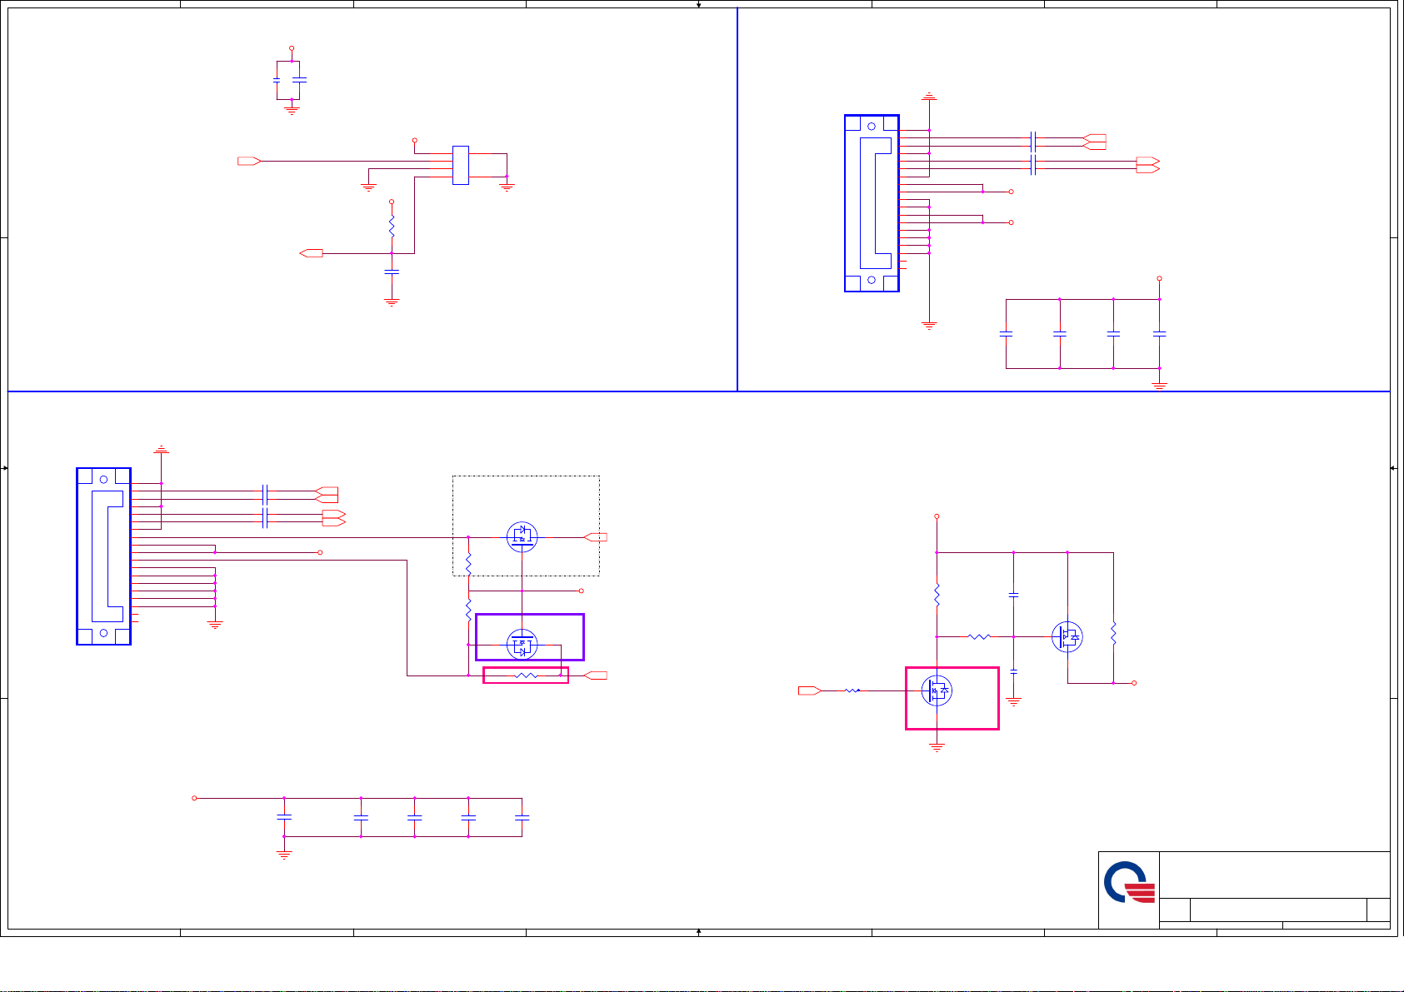Screen dimensions: 1404x992
Task: Click the output terminal circle right of the P-MOSFET
Action: (x=1133, y=683)
